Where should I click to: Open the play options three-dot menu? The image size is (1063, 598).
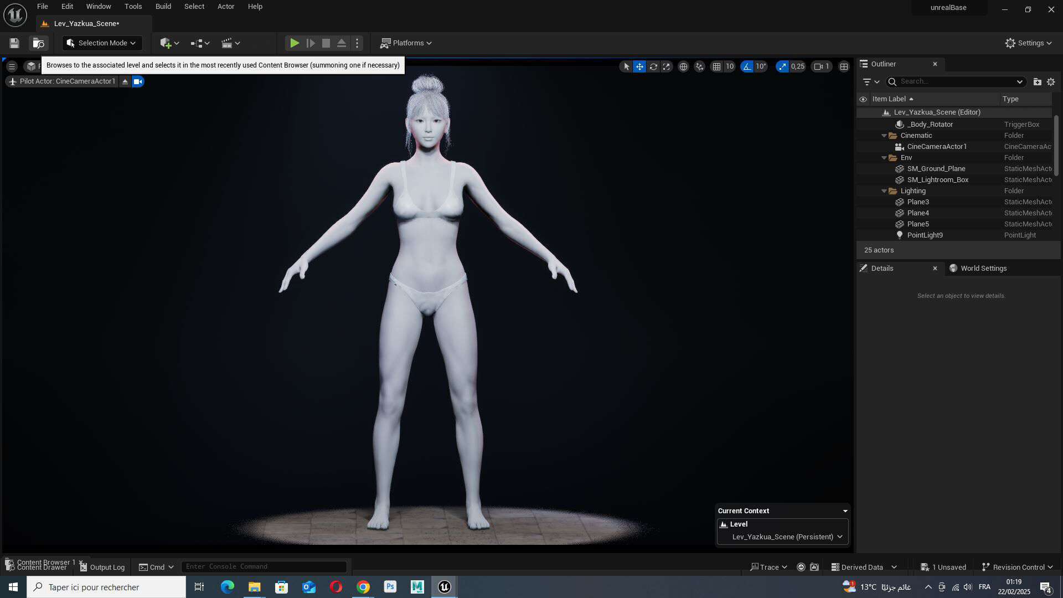(x=357, y=43)
